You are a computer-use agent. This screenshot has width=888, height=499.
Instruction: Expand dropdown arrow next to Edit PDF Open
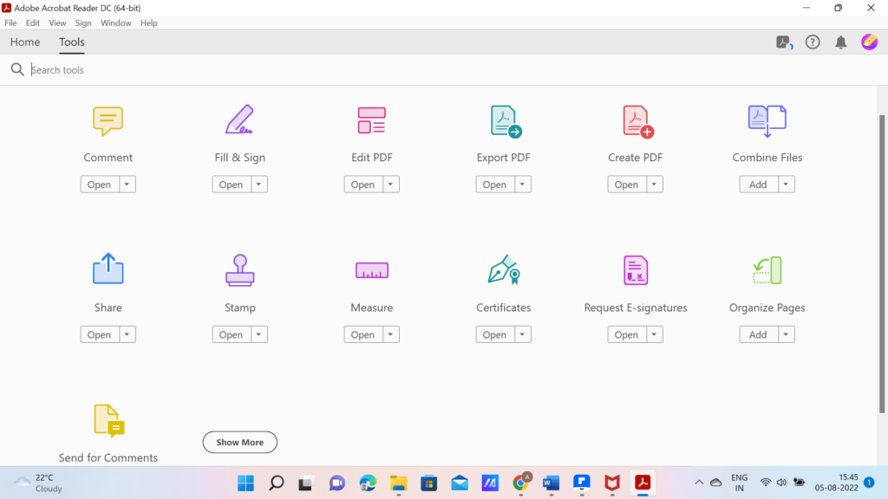(391, 185)
